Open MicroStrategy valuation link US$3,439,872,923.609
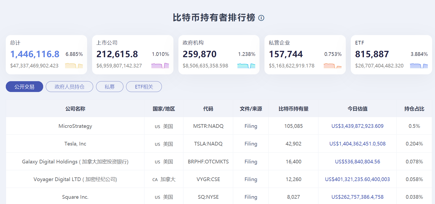435x204 pixels. [x=357, y=126]
